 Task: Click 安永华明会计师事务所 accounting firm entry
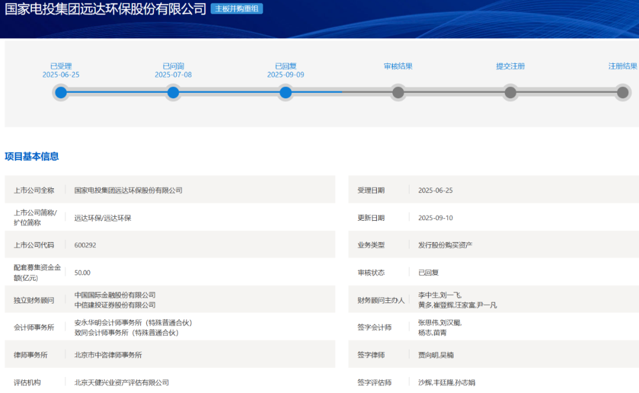tap(133, 323)
